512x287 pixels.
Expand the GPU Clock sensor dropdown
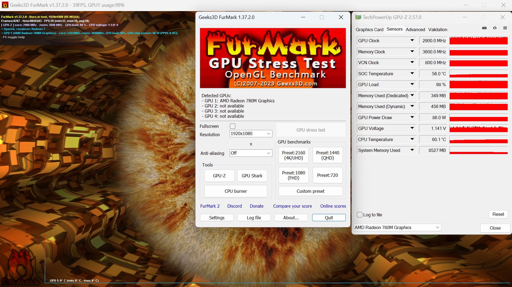(412, 41)
